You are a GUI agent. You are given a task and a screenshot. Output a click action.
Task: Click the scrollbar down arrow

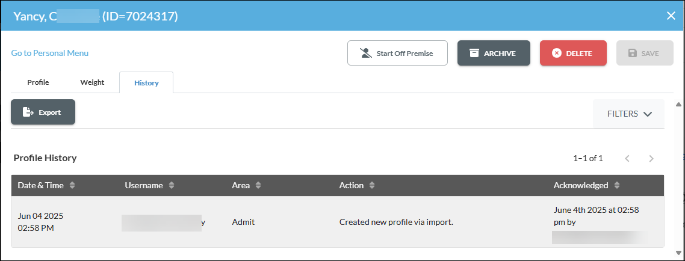[x=678, y=252]
